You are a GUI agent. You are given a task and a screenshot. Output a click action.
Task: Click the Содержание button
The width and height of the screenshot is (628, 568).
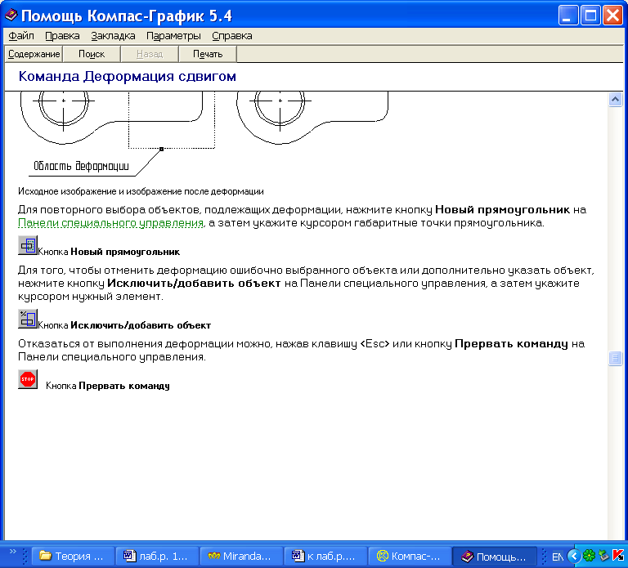(34, 54)
